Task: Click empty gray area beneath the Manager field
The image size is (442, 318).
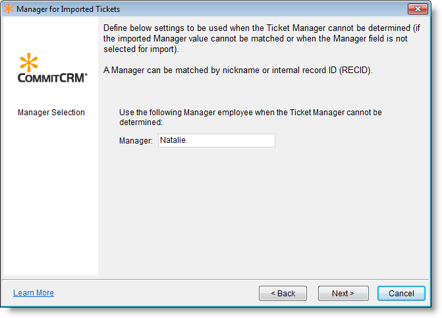Action: (263, 211)
